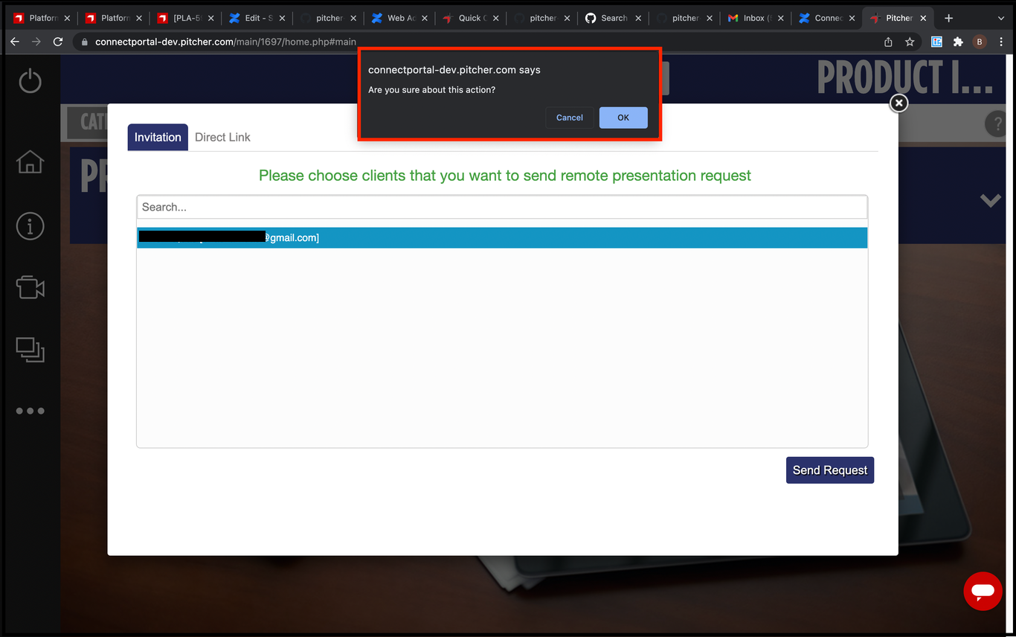The image size is (1016, 637).
Task: Open the Chrome extensions puzzle icon
Action: point(958,42)
